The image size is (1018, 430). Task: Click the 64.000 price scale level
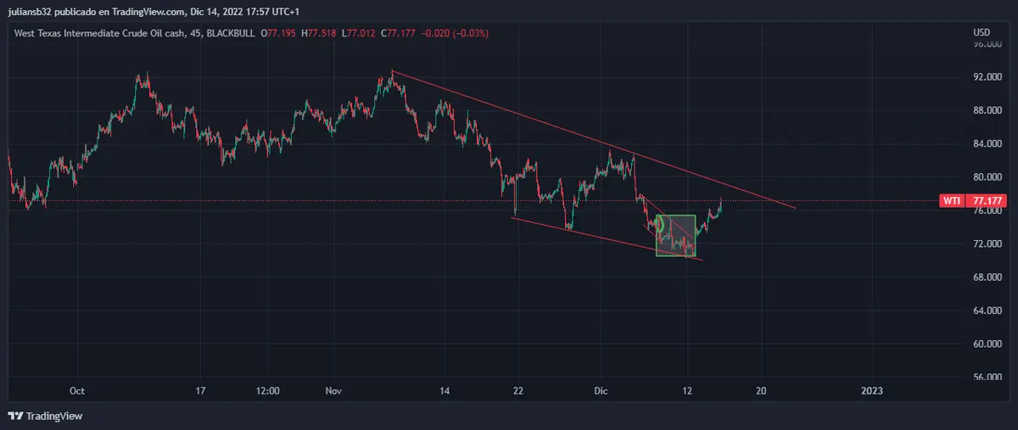point(987,310)
